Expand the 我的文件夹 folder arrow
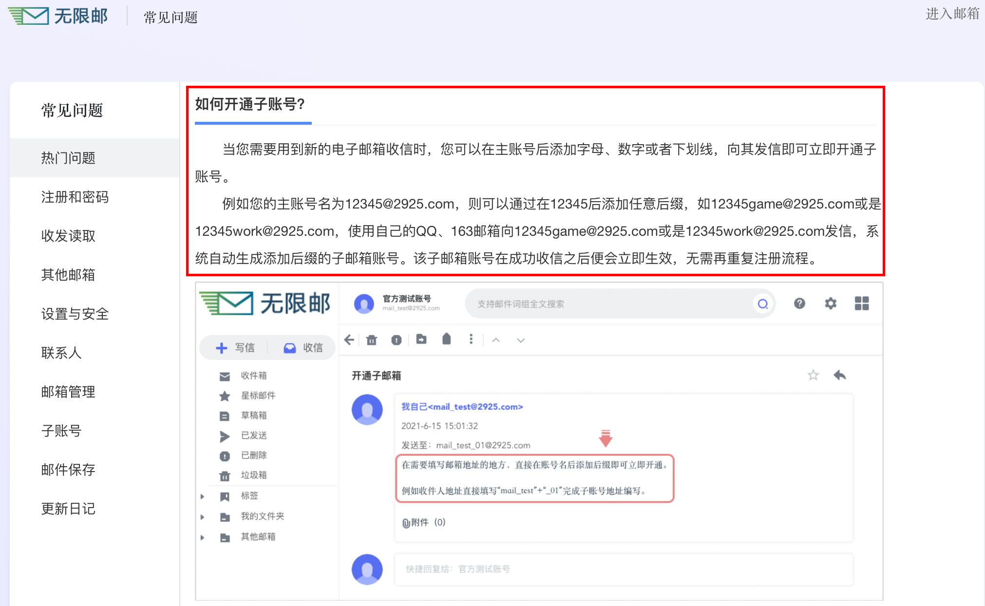Viewport: 985px width, 606px height. pos(203,517)
